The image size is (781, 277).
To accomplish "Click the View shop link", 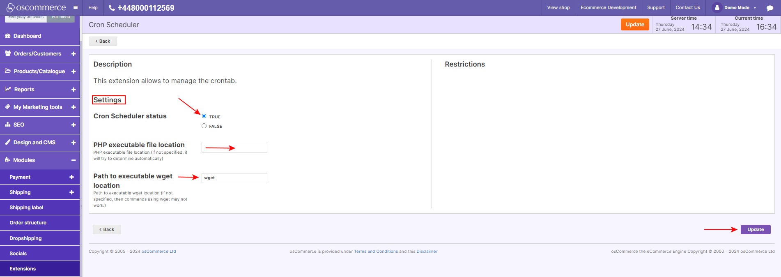I will point(558,7).
